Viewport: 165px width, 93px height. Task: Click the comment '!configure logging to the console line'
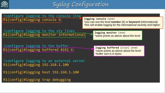(x=42, y=16)
